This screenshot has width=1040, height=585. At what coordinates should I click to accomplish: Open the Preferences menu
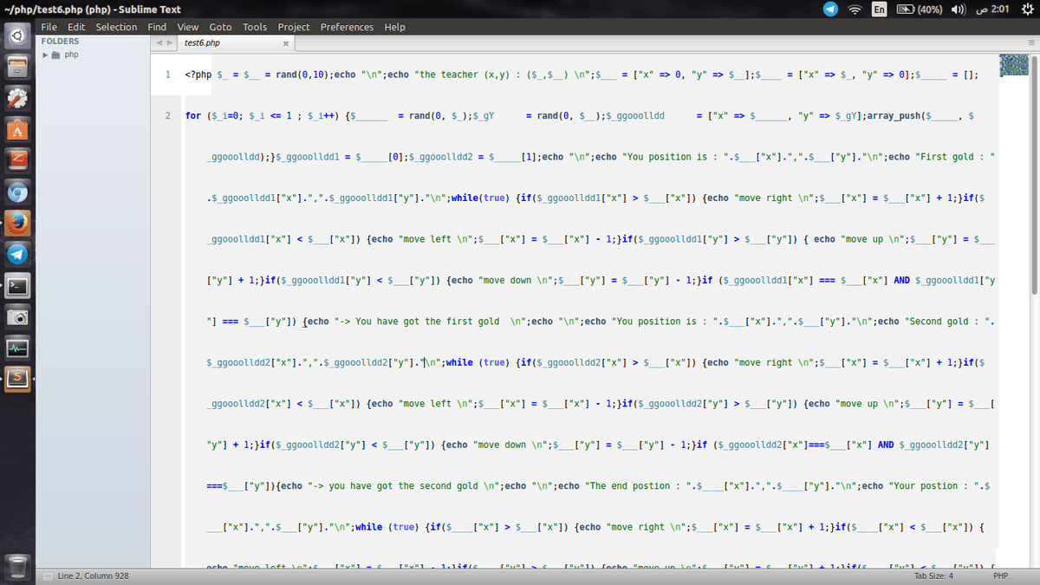347,27
